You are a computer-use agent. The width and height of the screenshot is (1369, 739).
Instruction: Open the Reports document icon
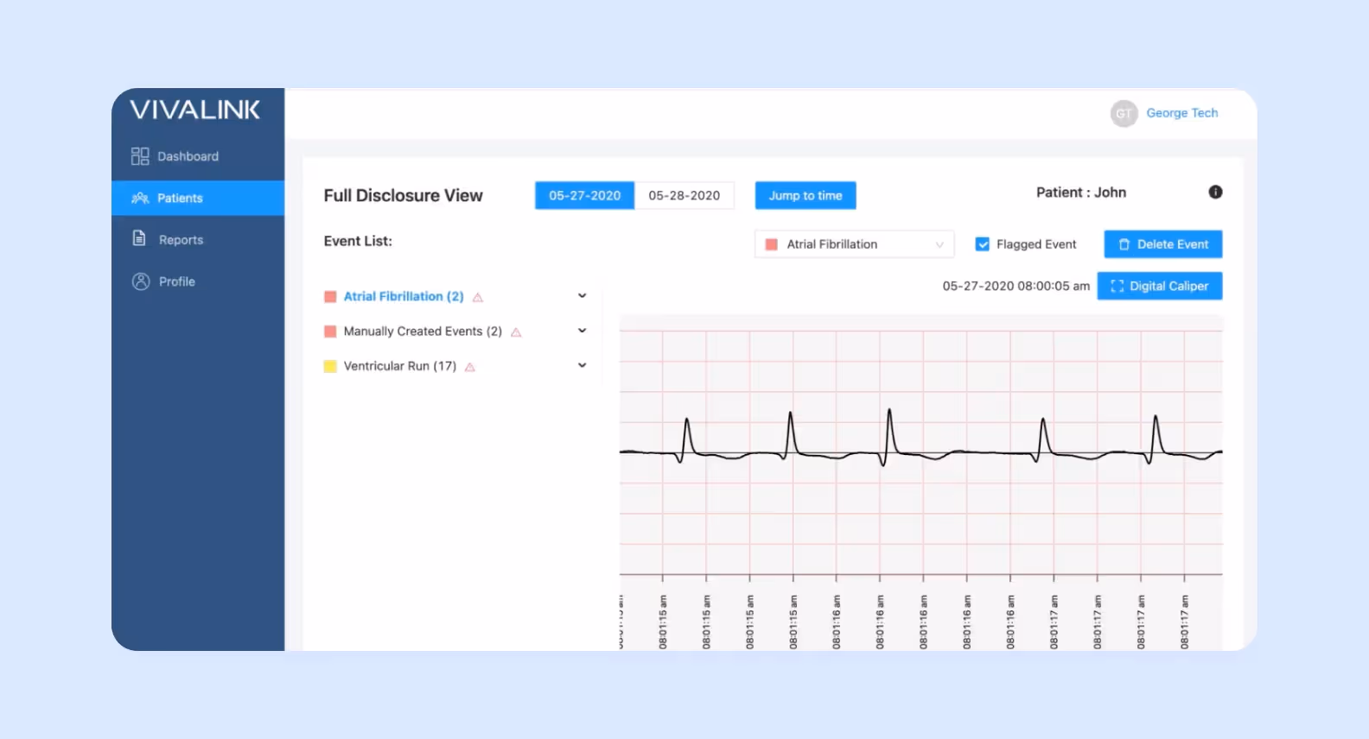[x=139, y=238]
